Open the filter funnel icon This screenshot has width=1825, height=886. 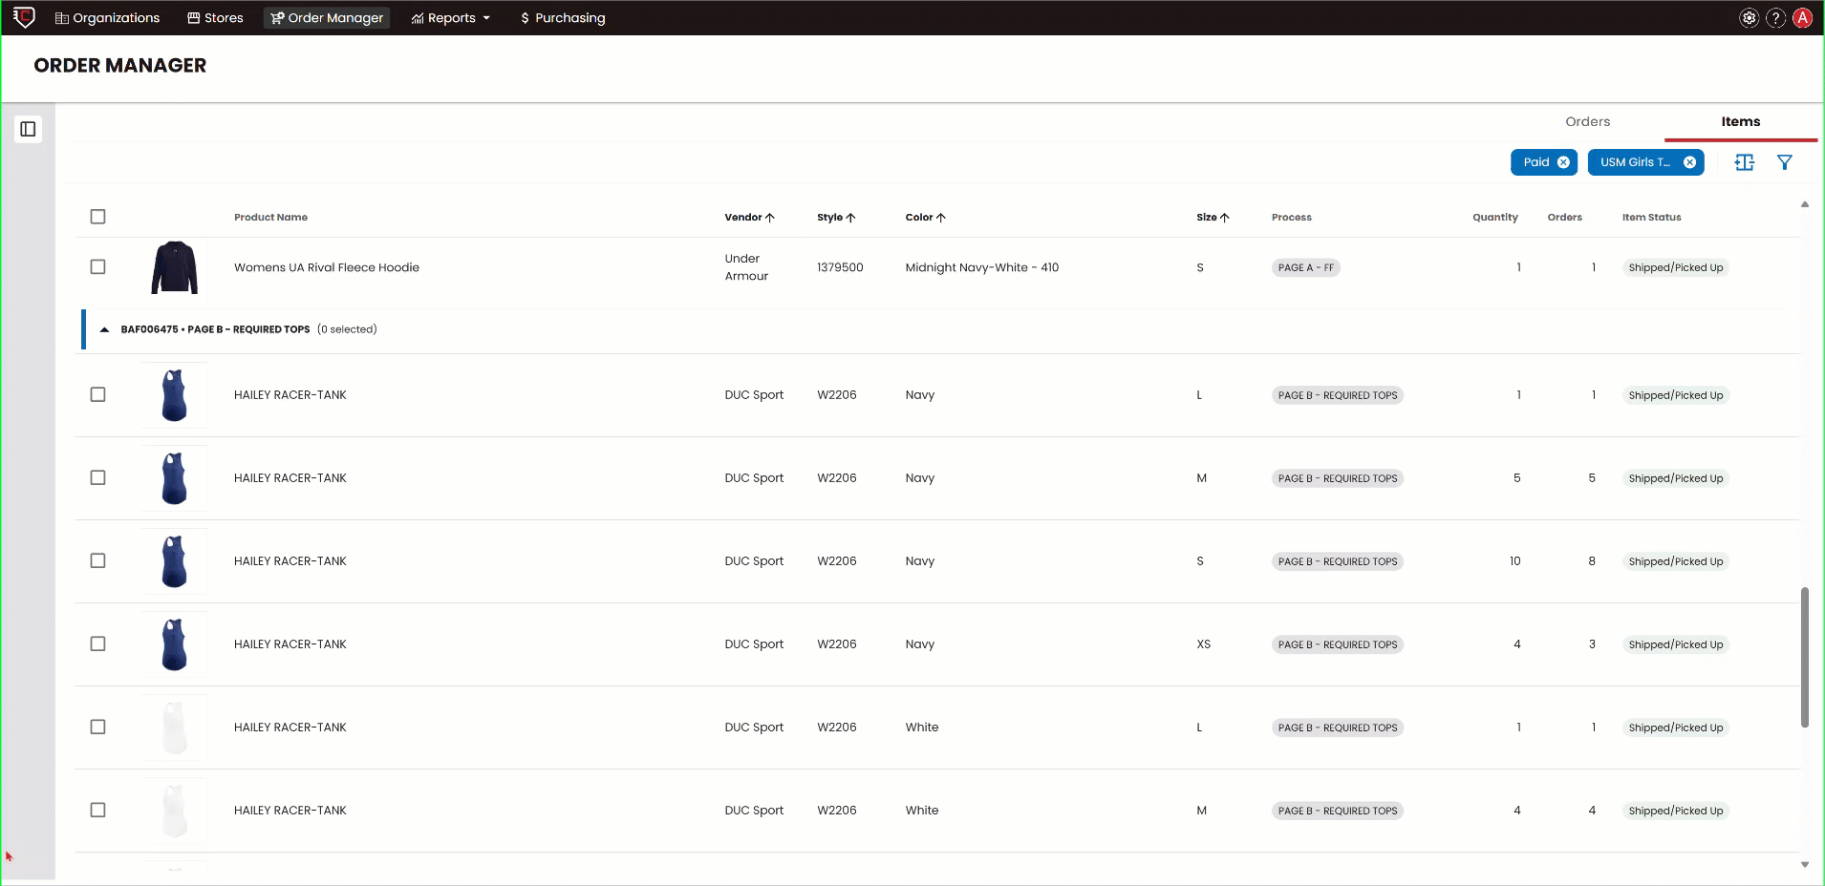1784,162
